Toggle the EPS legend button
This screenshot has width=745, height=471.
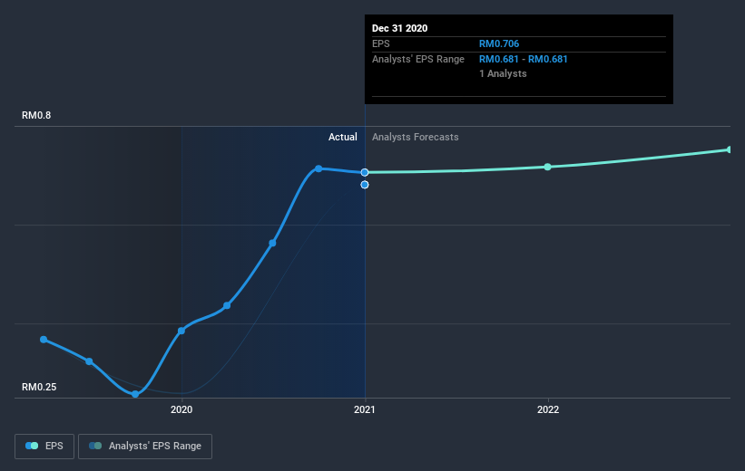44,446
